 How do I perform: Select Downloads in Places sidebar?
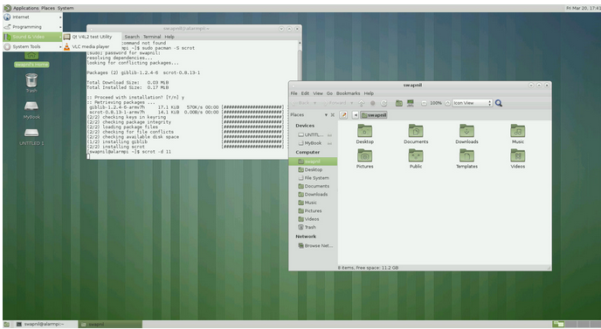tap(313, 195)
